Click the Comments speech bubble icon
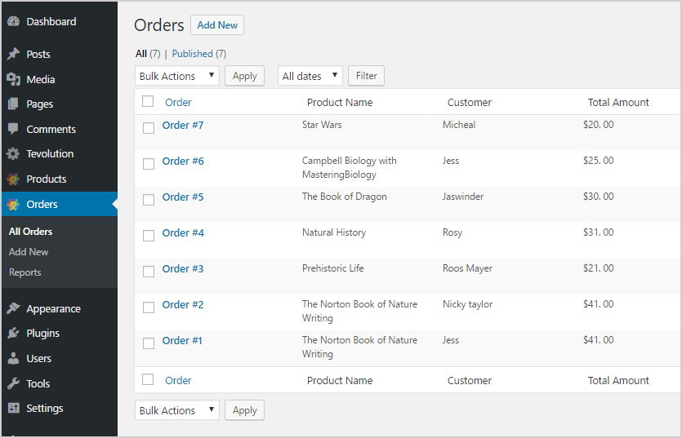The height and width of the screenshot is (438, 682). coord(14,129)
